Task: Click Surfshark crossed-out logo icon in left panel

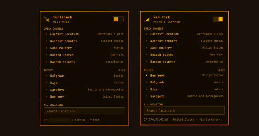Action: click(47, 19)
